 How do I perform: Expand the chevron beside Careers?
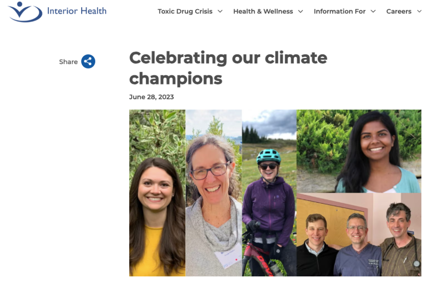[x=419, y=11]
